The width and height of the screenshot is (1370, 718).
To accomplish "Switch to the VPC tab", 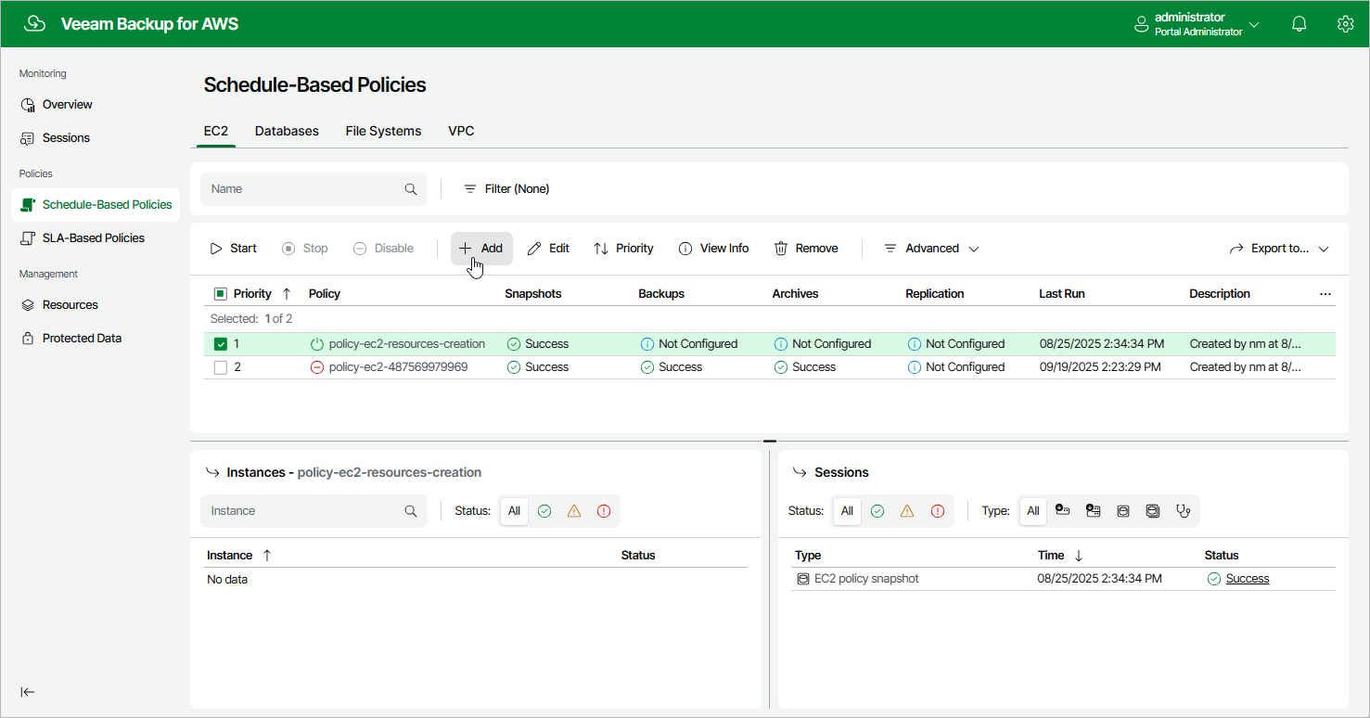I will pos(461,132).
